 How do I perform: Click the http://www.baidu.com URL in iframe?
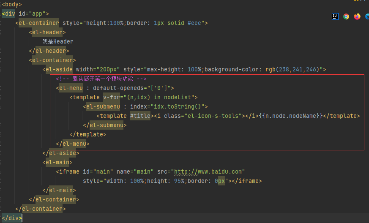click(210, 171)
